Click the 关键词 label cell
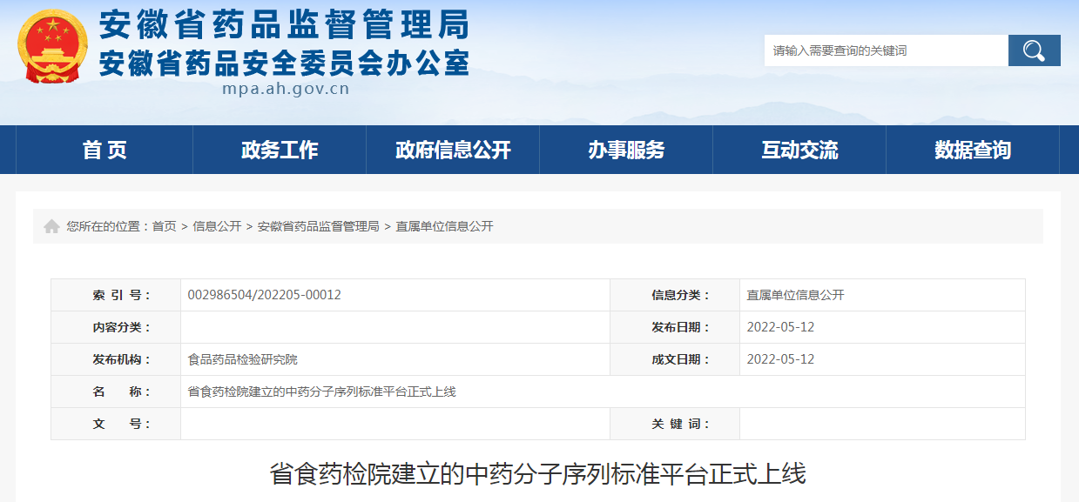Viewport: 1079px width, 502px height. [x=675, y=424]
